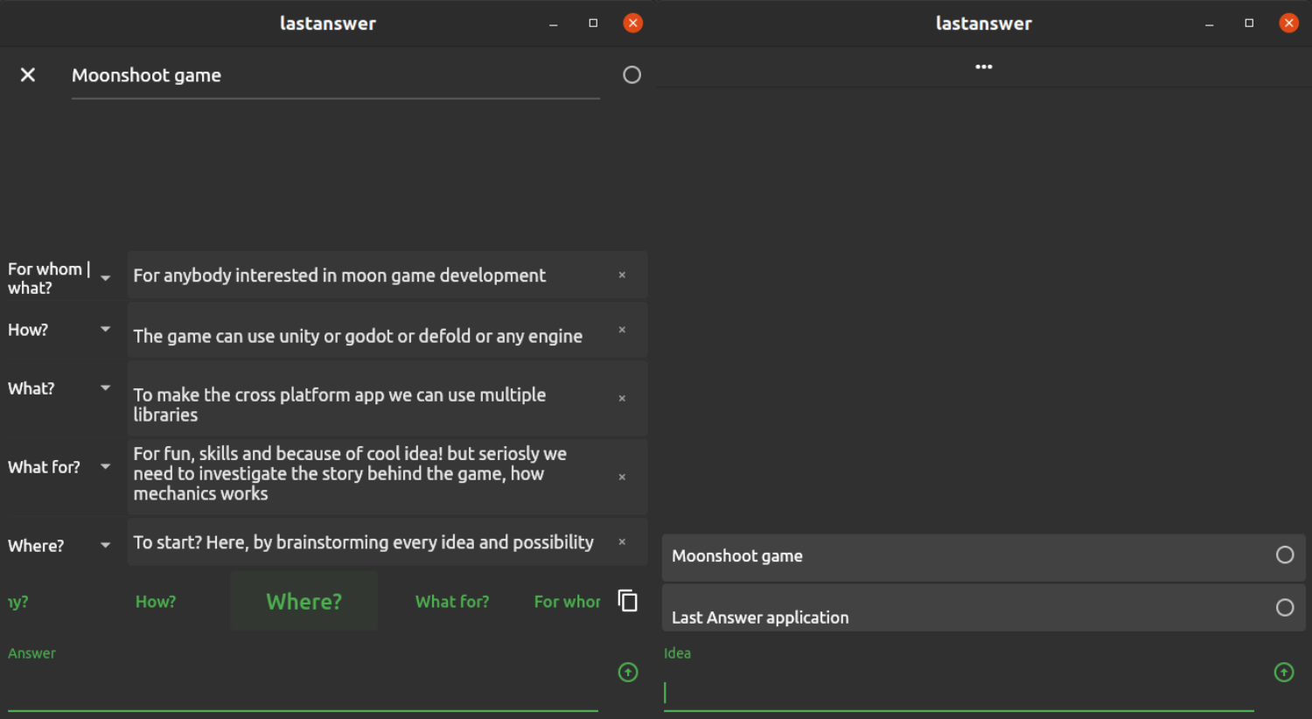Open the three-dots menu in the right window
1312x719 pixels.
(x=984, y=67)
